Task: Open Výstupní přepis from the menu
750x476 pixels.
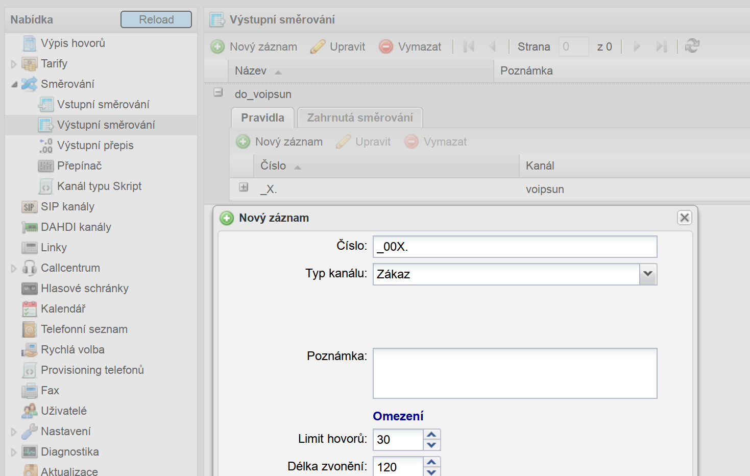Action: 95,146
